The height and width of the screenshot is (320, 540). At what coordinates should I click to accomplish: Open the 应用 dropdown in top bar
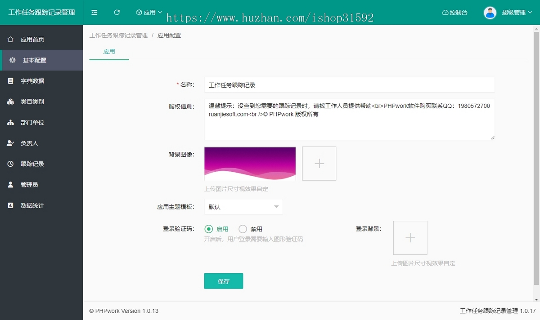click(x=149, y=13)
